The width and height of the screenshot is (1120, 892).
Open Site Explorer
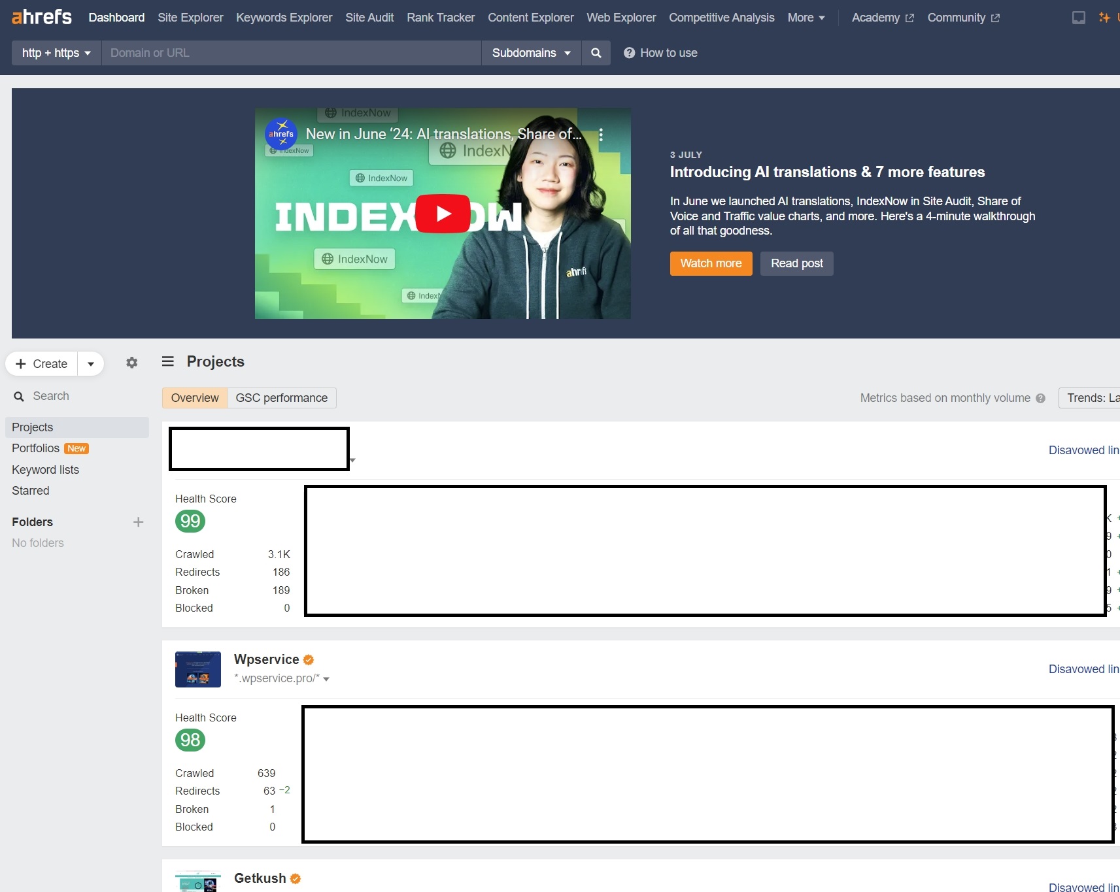(190, 18)
